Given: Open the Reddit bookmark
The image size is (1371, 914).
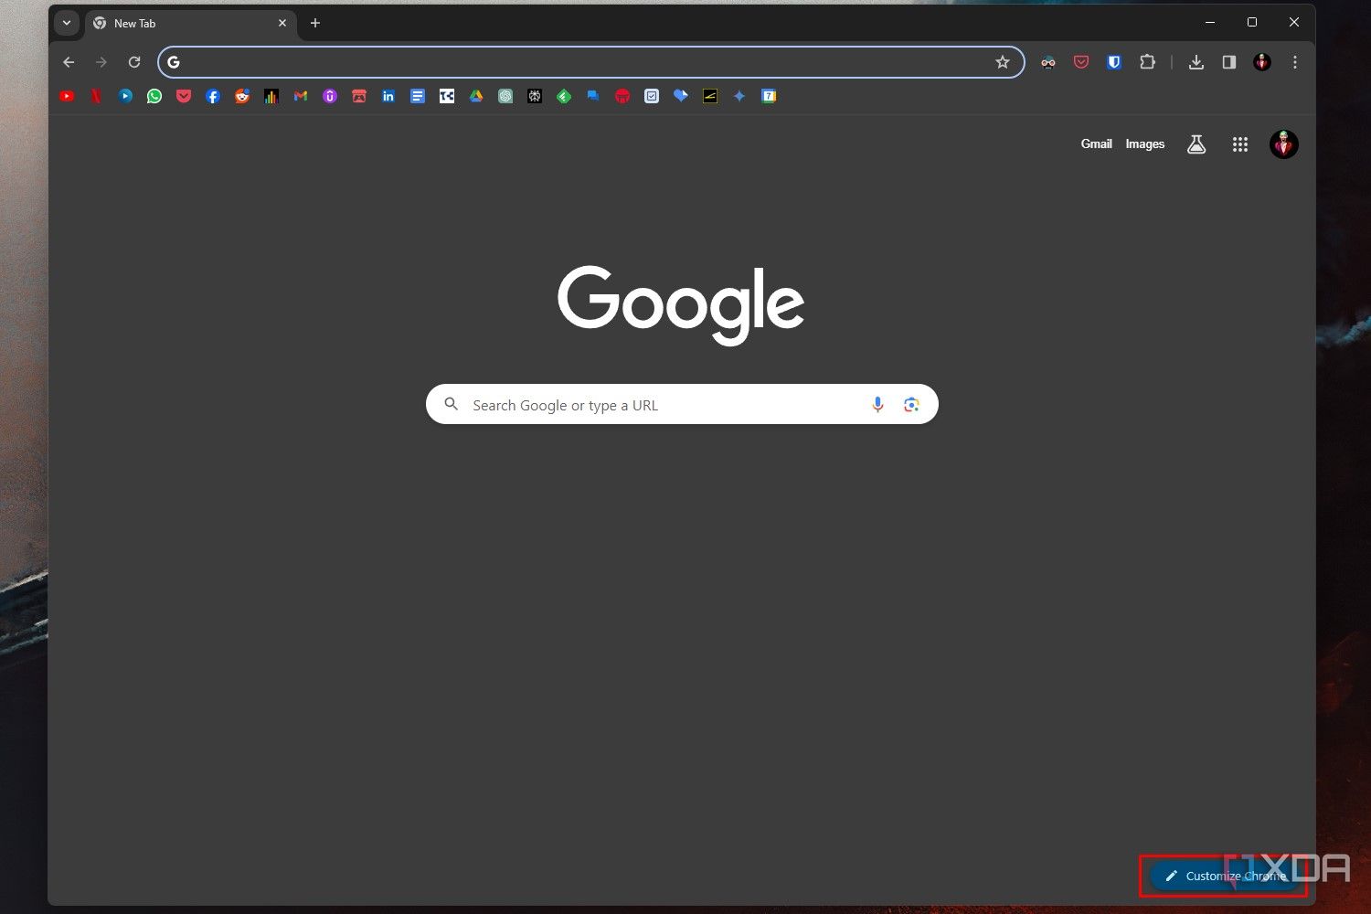Looking at the screenshot, I should tap(242, 96).
